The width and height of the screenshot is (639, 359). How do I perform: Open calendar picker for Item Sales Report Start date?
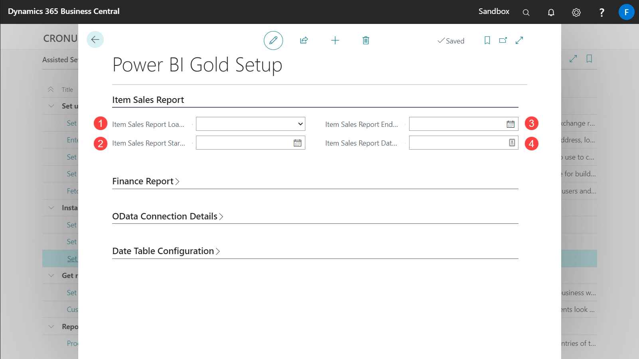point(297,143)
